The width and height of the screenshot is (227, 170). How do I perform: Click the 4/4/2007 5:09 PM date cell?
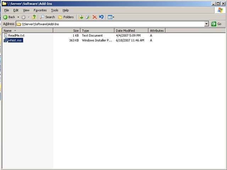click(x=128, y=36)
